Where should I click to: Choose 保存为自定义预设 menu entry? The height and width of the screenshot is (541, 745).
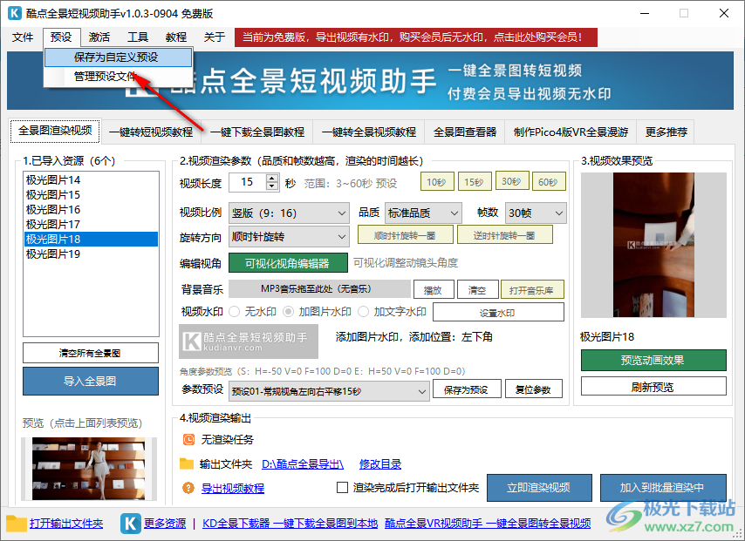tap(116, 57)
